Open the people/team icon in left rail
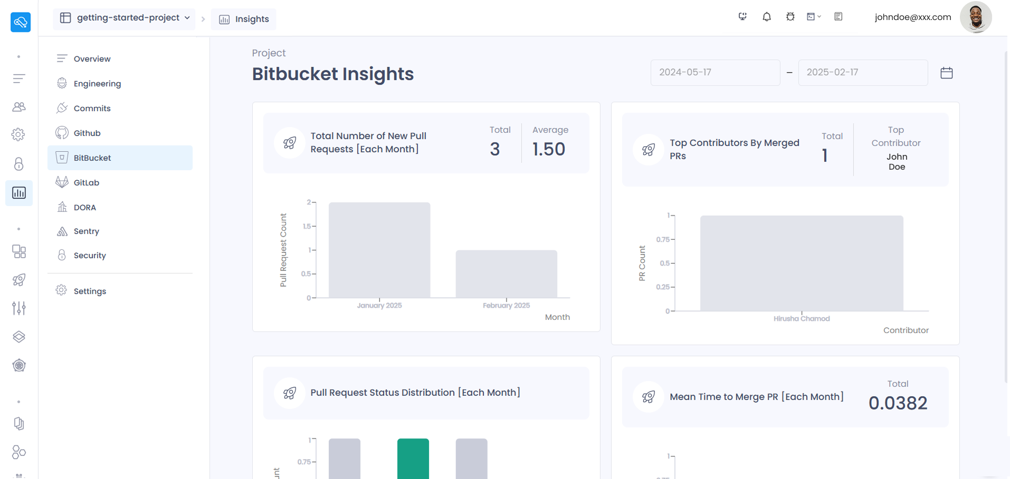Image resolution: width=1010 pixels, height=479 pixels. click(19, 107)
